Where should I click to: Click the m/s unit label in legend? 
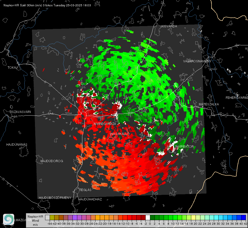pyautogui.click(x=35, y=225)
